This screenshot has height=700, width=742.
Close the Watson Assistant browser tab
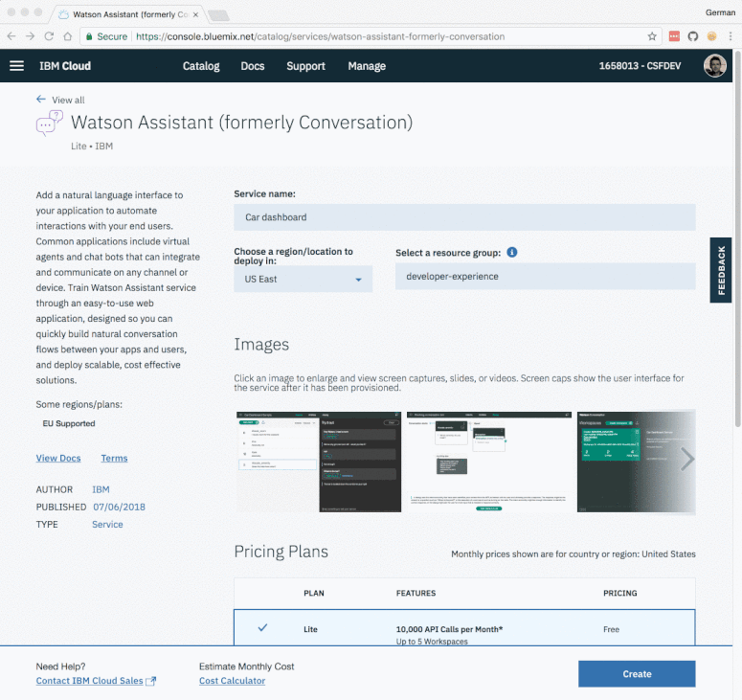point(195,14)
